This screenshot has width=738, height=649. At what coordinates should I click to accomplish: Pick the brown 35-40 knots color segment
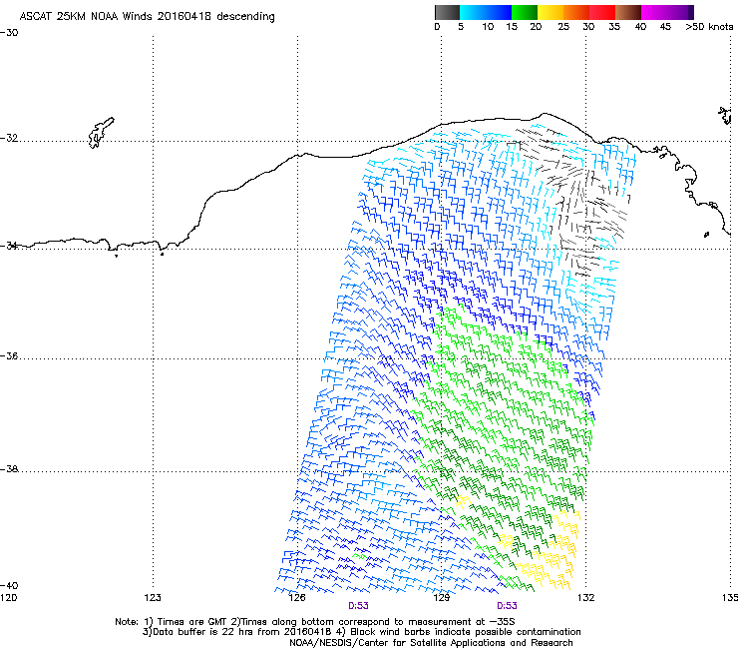click(628, 12)
